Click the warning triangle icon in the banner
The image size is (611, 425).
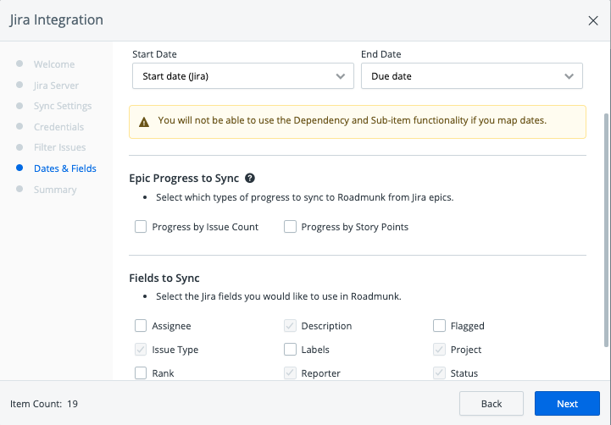click(144, 122)
